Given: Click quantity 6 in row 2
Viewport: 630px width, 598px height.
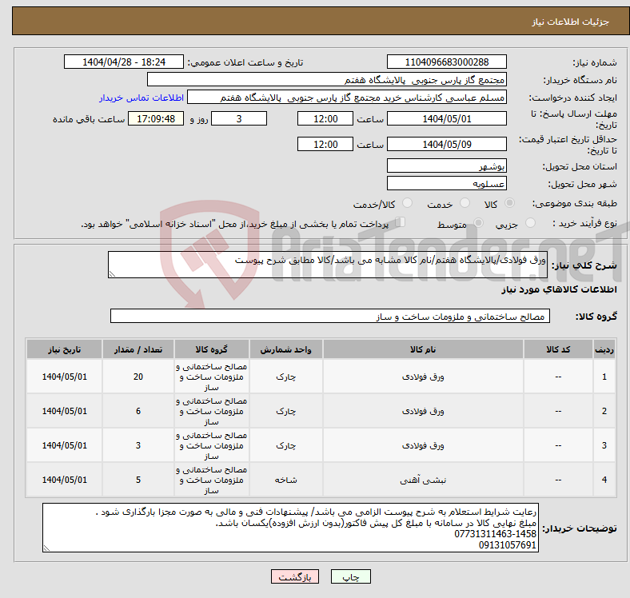Looking at the screenshot, I should [138, 411].
